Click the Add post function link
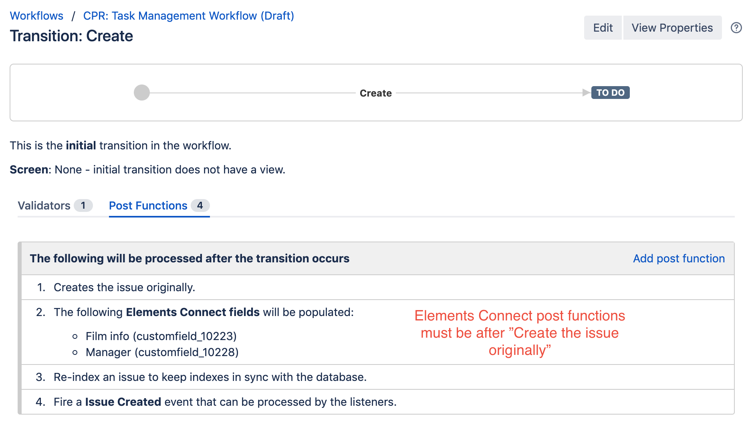 679,258
